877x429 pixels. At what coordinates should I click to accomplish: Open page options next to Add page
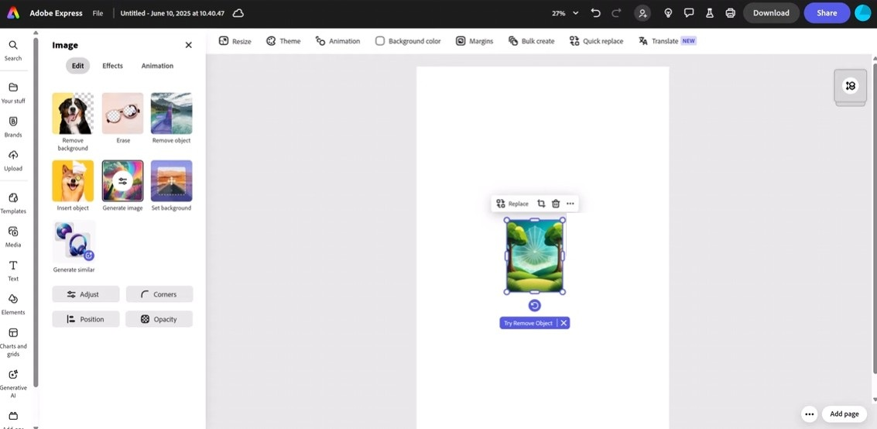click(x=809, y=414)
